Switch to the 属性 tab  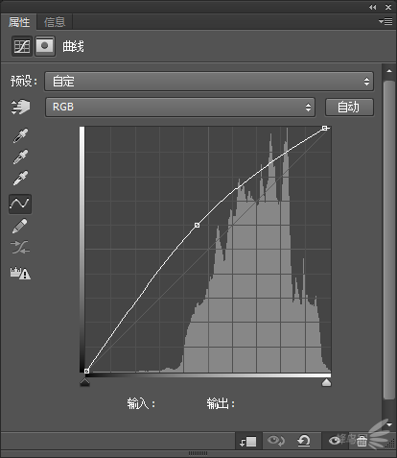coord(19,22)
